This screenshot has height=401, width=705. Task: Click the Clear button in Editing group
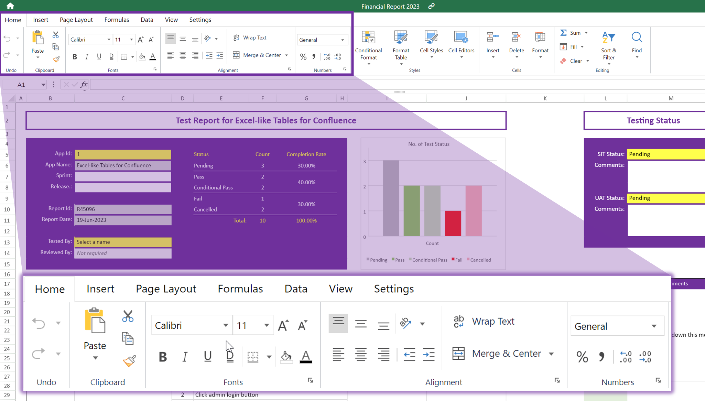coord(575,61)
